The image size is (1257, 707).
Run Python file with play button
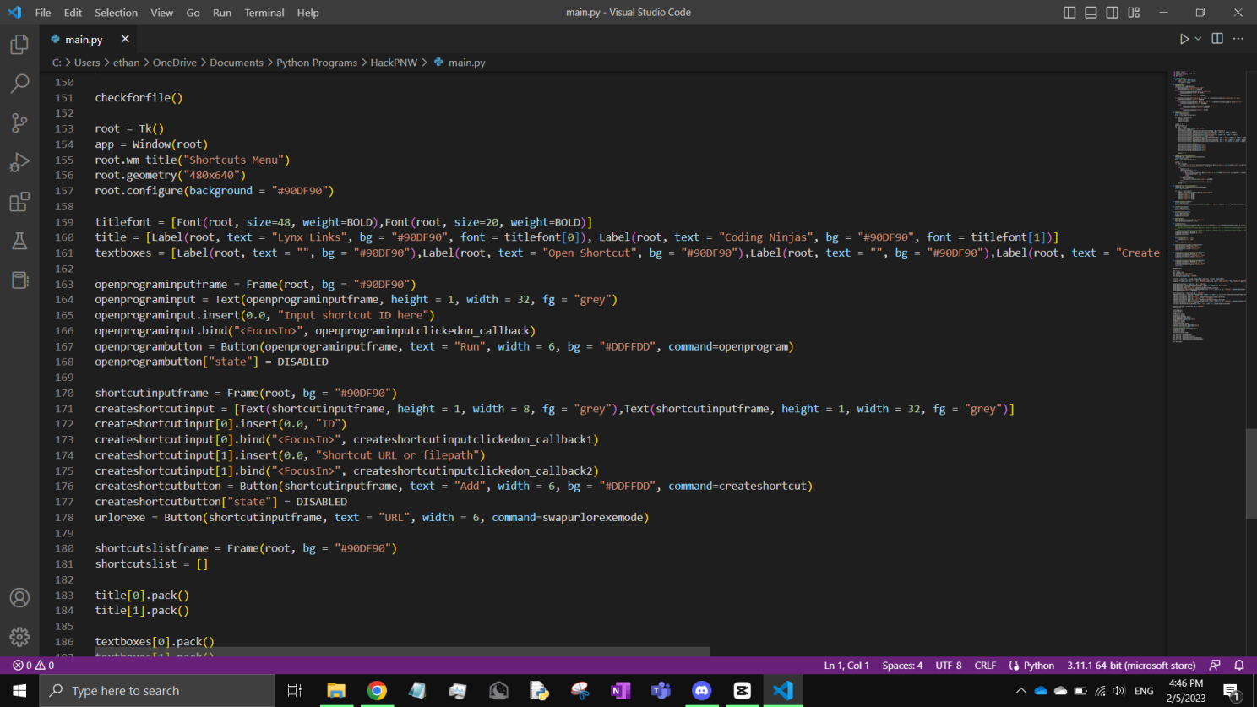(1184, 39)
